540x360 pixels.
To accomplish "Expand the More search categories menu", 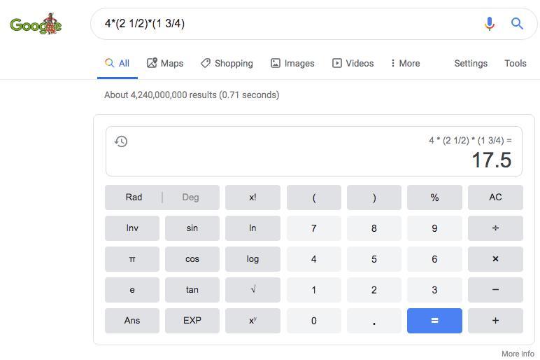I will pyautogui.click(x=405, y=63).
